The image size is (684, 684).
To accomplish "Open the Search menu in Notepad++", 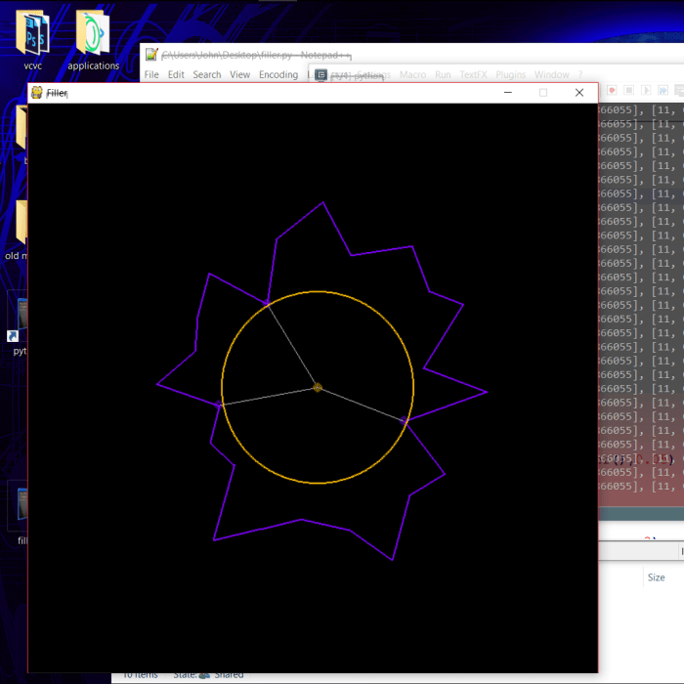I will [207, 74].
